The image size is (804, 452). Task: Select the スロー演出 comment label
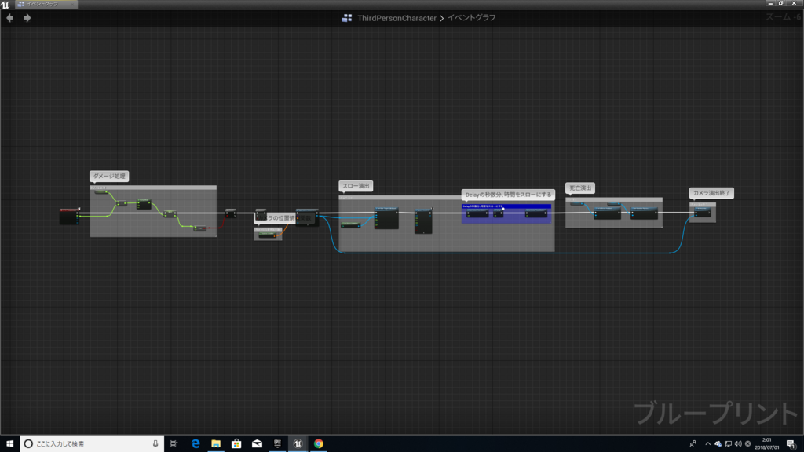[x=356, y=186]
